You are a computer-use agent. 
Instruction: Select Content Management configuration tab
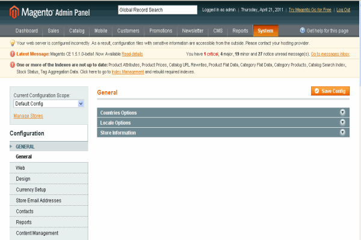click(49, 233)
